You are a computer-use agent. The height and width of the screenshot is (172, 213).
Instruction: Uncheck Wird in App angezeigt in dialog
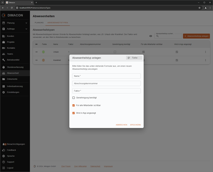click(74, 113)
